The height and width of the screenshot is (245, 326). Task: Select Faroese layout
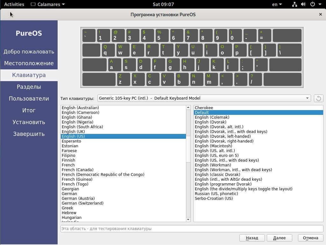click(123, 150)
